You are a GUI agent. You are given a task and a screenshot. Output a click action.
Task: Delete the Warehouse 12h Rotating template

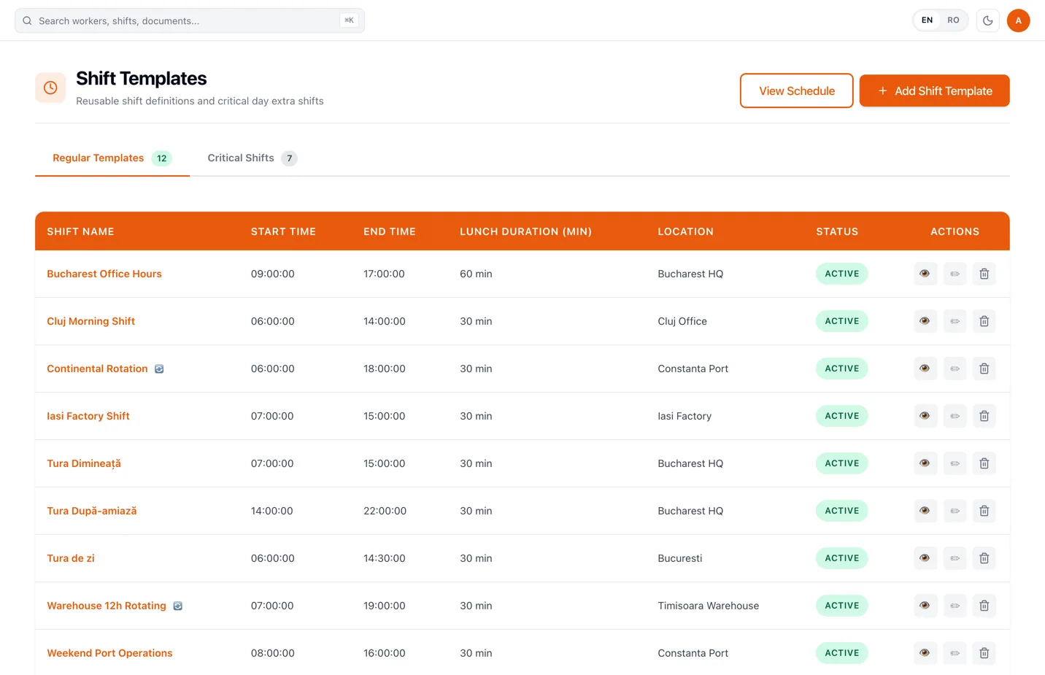(x=984, y=606)
